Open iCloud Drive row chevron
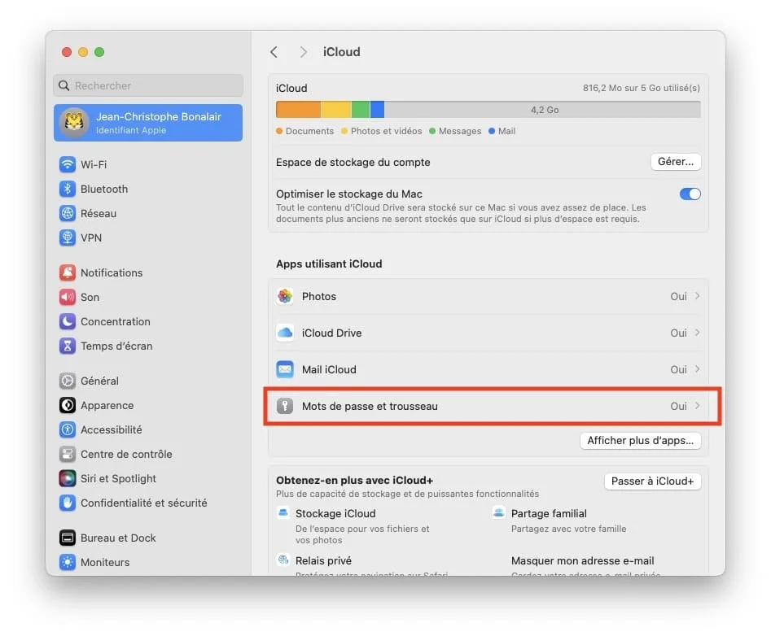Image resolution: width=771 pixels, height=636 pixels. [697, 333]
